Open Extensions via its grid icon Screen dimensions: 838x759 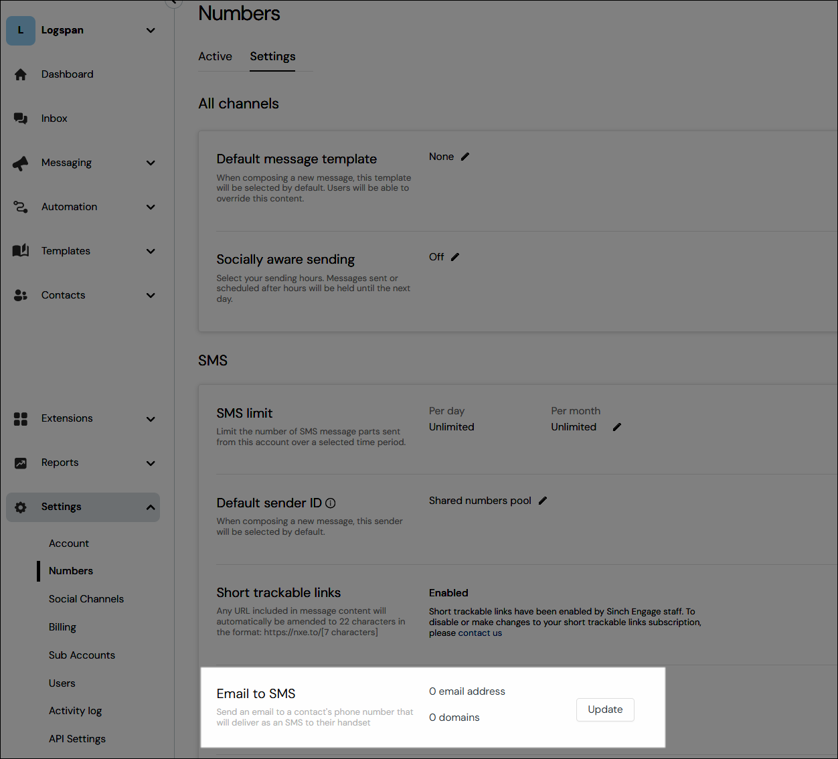(21, 418)
